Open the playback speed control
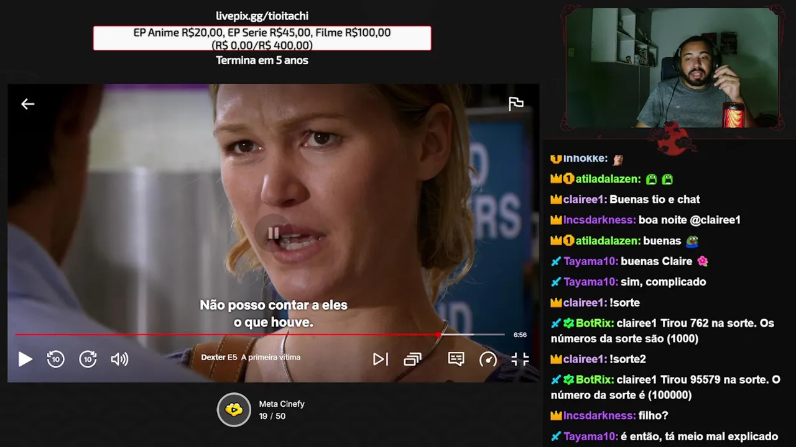This screenshot has height=447, width=796. (x=488, y=359)
